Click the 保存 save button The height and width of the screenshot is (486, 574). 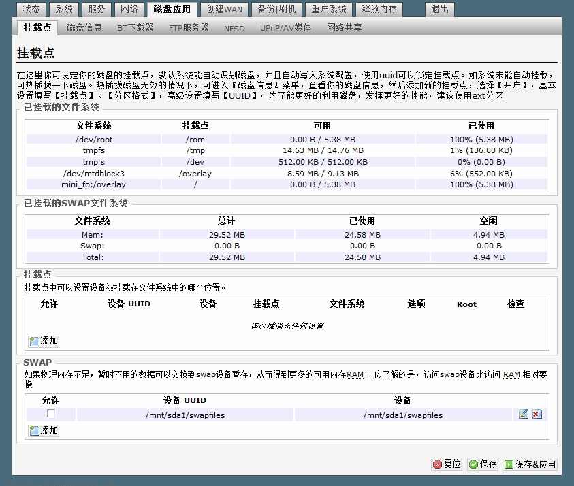tap(483, 464)
